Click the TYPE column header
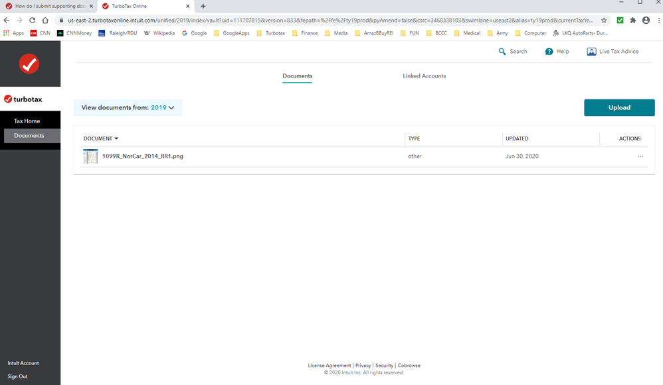This screenshot has height=385, width=663. click(x=414, y=138)
